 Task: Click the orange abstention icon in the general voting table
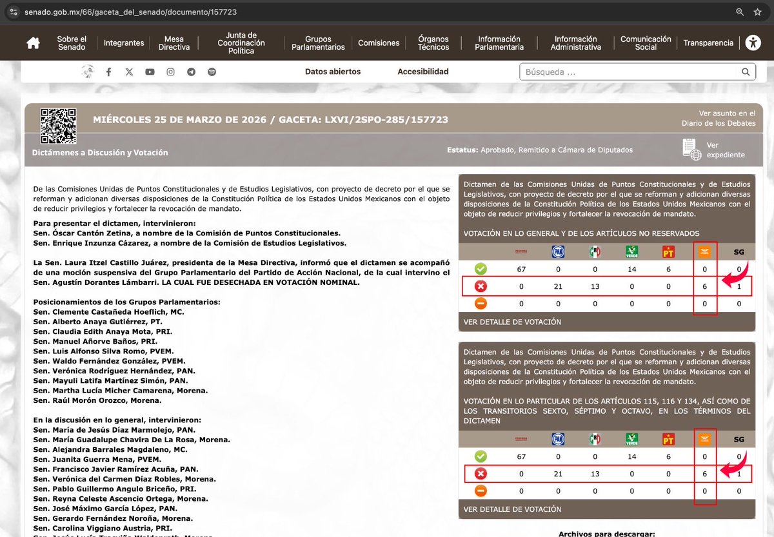click(x=481, y=304)
